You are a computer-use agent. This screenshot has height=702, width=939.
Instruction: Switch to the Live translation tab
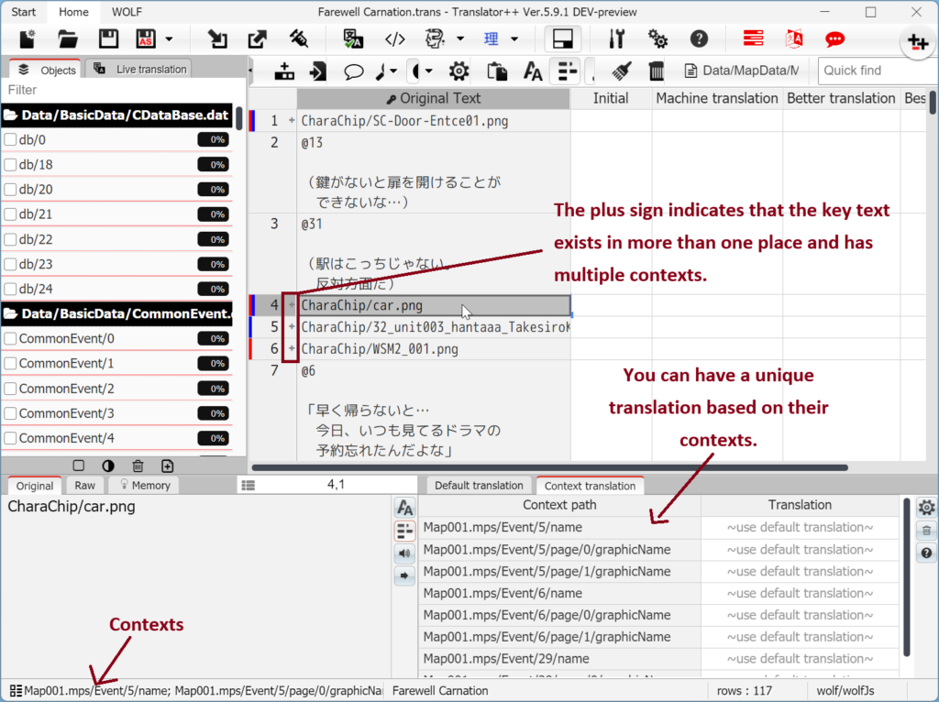tap(139, 70)
